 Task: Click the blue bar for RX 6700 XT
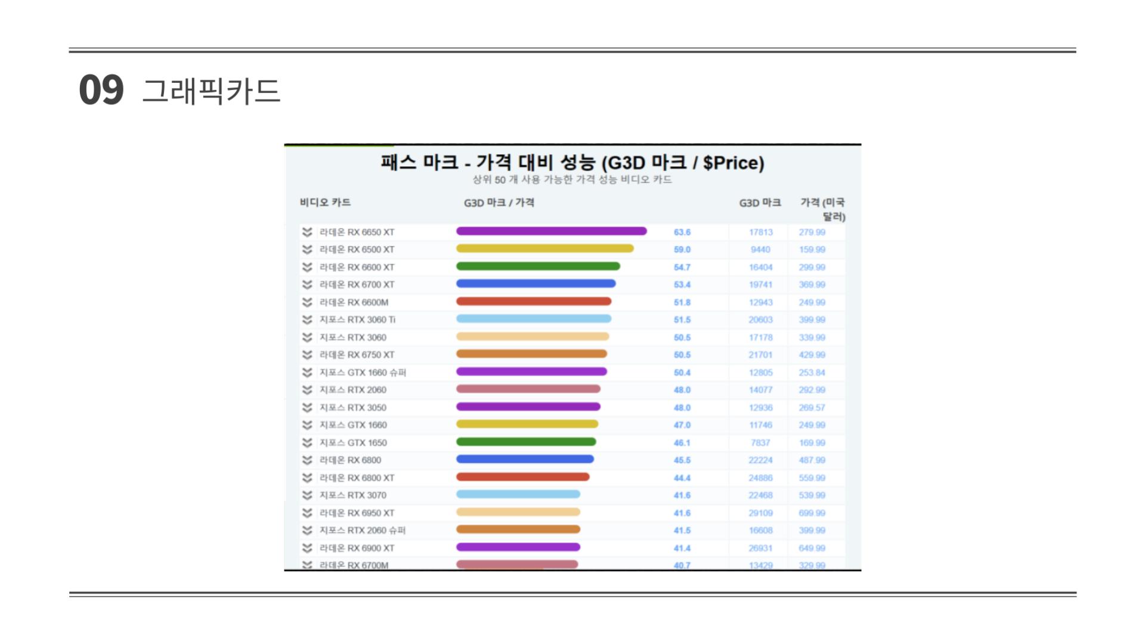[536, 284]
